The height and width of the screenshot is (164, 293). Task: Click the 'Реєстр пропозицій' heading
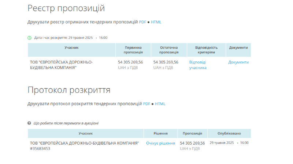point(66,8)
